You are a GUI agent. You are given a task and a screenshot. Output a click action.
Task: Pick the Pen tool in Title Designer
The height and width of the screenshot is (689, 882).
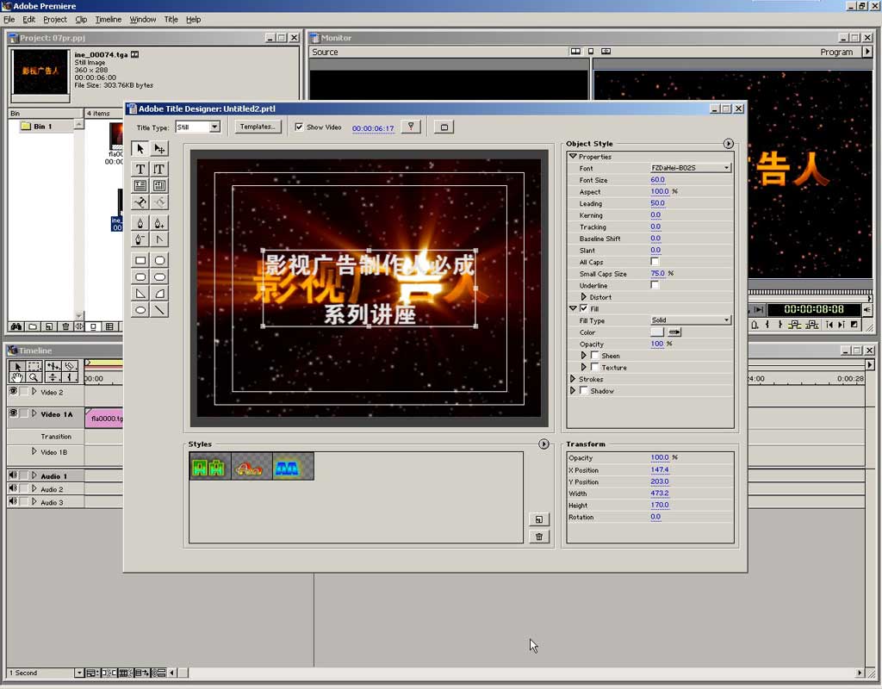(x=140, y=223)
